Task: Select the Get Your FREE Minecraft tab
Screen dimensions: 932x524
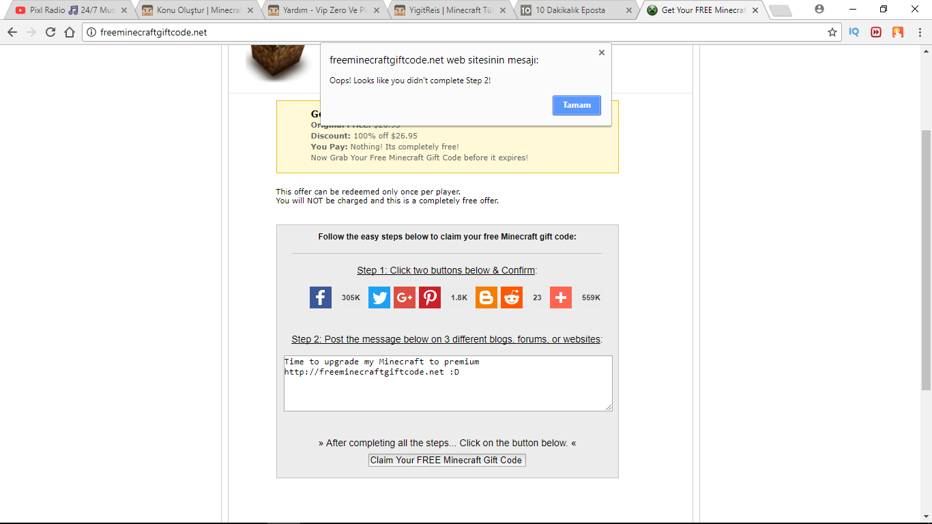Action: [703, 10]
